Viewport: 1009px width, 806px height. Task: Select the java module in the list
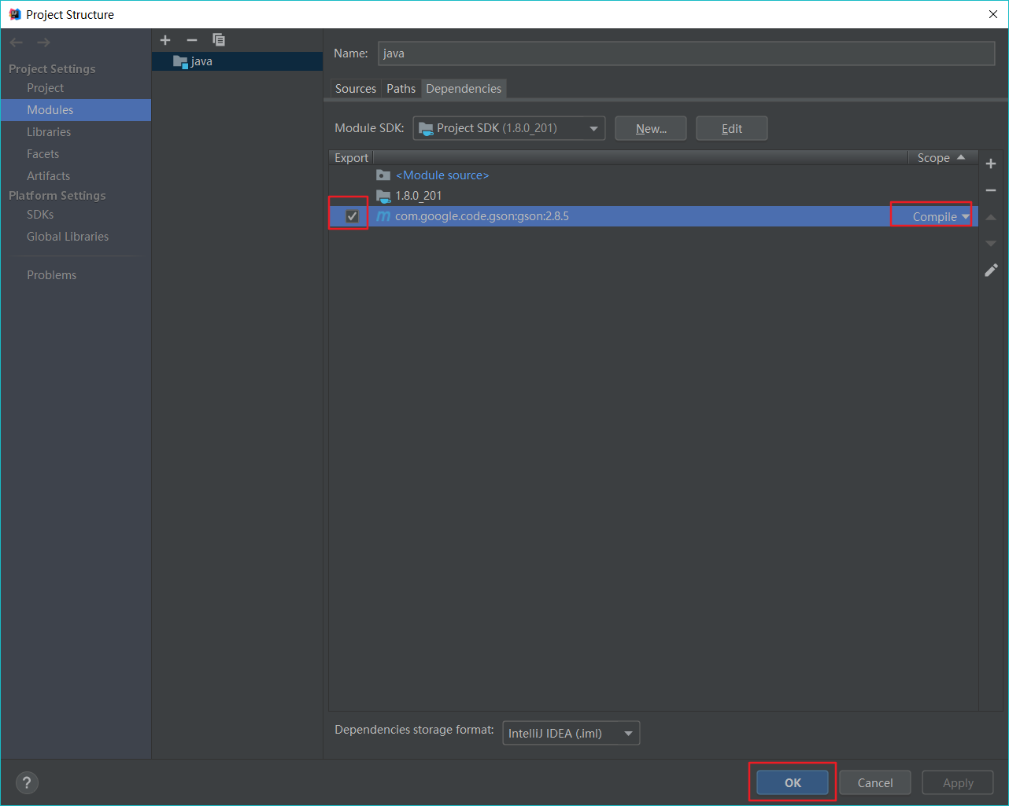[x=237, y=61]
